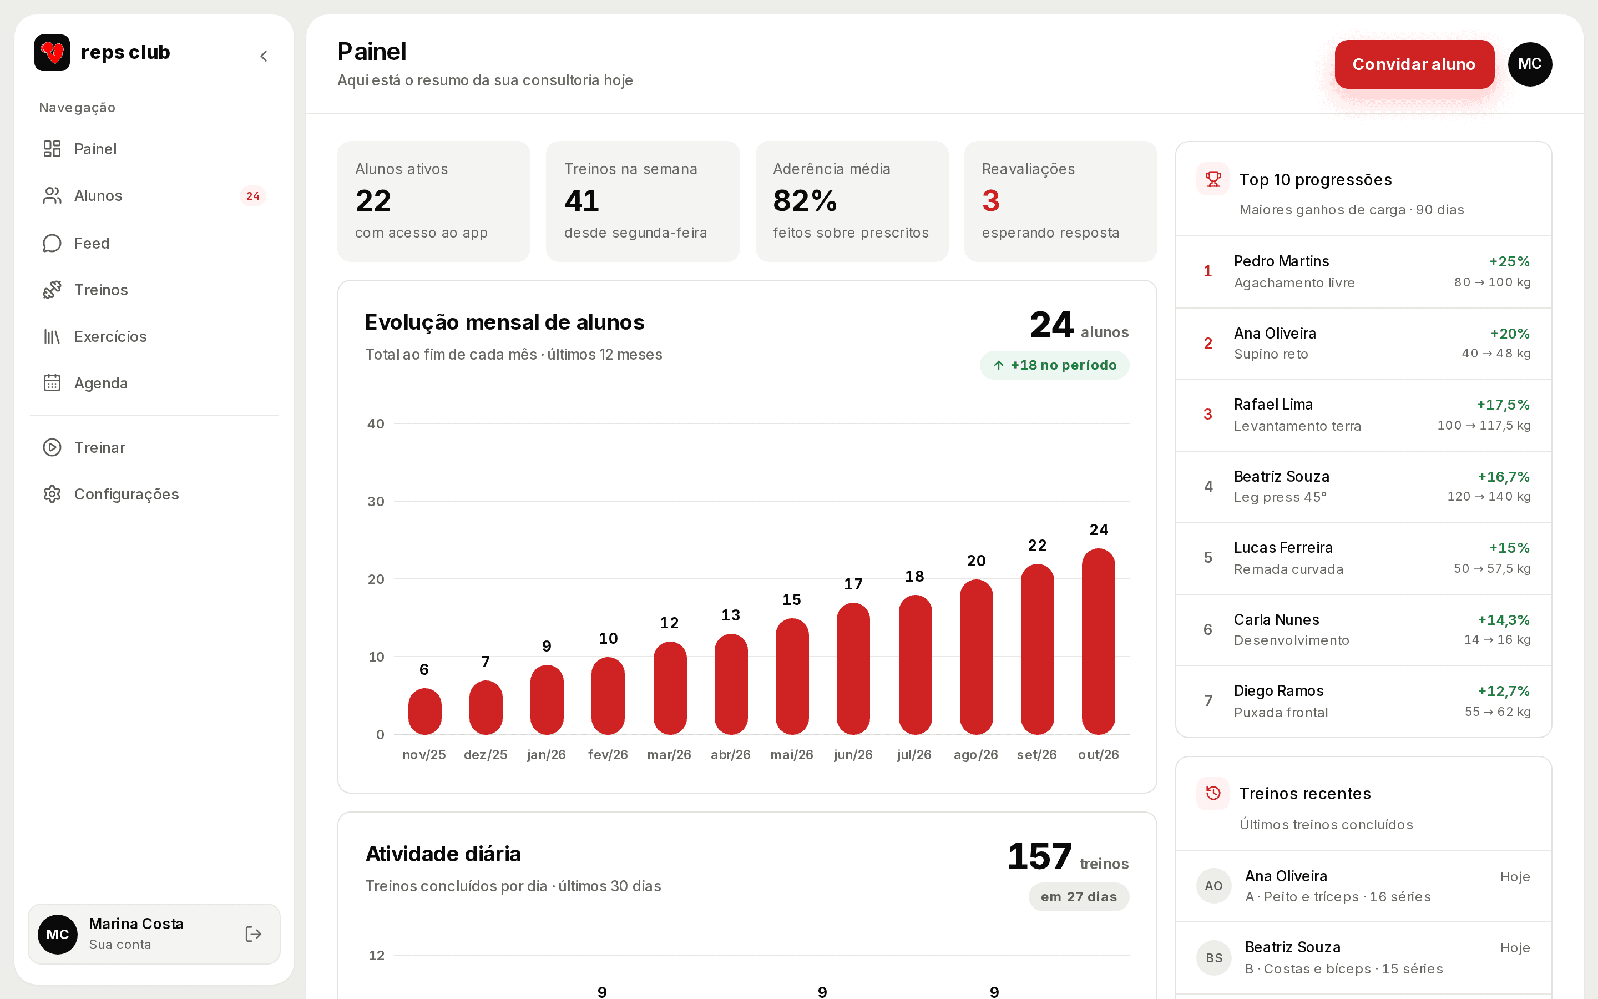
Task: Click the Configurações gear icon
Action: coord(52,493)
